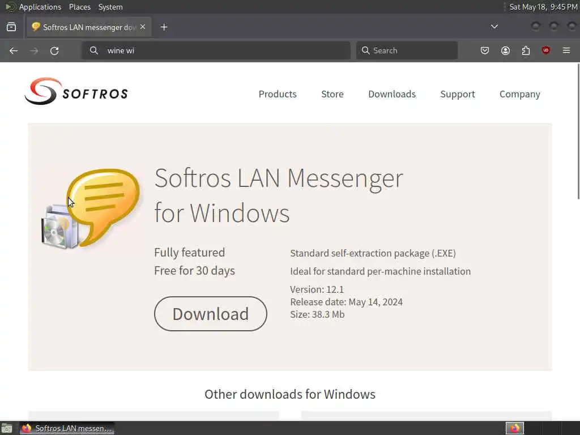Click the Softros LAN messenger taskbar button
Image resolution: width=580 pixels, height=435 pixels.
click(67, 428)
